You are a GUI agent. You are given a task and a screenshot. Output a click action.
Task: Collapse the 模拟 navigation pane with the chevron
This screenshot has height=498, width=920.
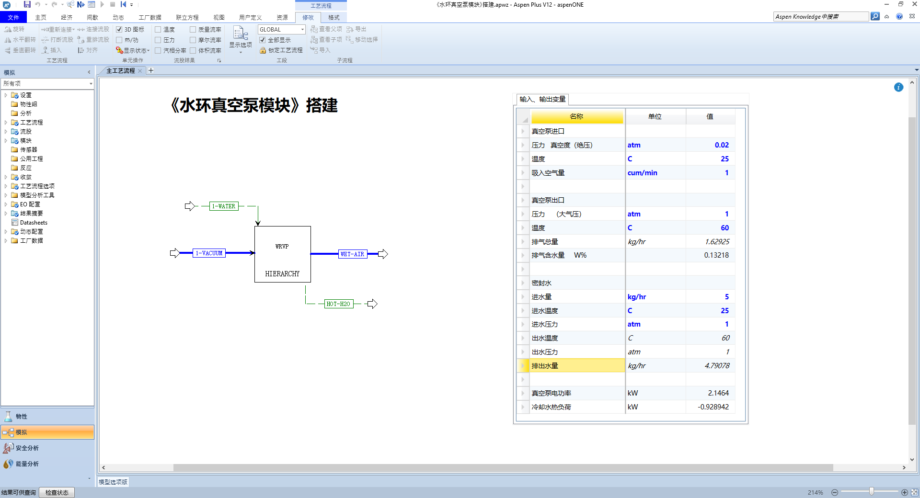click(89, 72)
